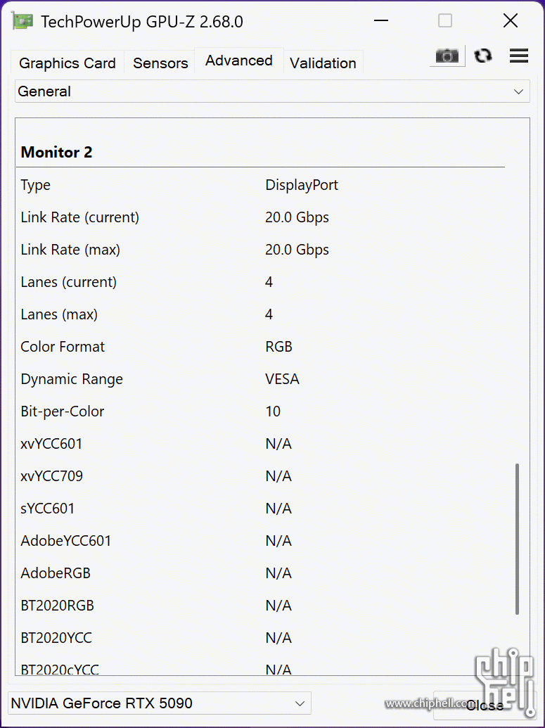Open the NVIDIA GeForce RTX 5090 dropdown

pos(159,703)
